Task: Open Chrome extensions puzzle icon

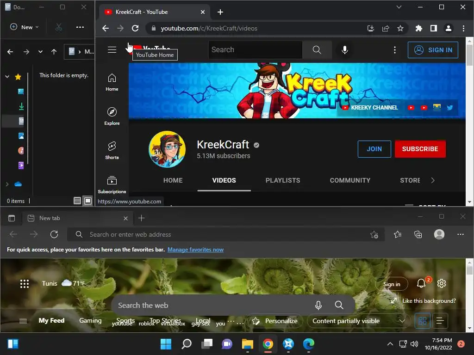Action: pos(418,28)
